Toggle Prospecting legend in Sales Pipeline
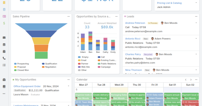The width and height of the screenshot is (202, 106). [x=21, y=64]
